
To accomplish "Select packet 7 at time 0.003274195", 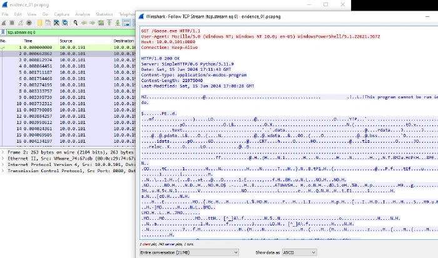I will (x=68, y=85).
